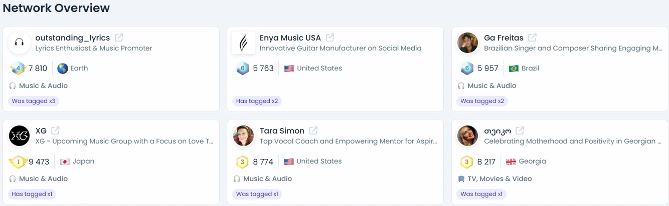Click the 'TV, Movies & Video' category label
This screenshot has height=206, width=669.
500,178
